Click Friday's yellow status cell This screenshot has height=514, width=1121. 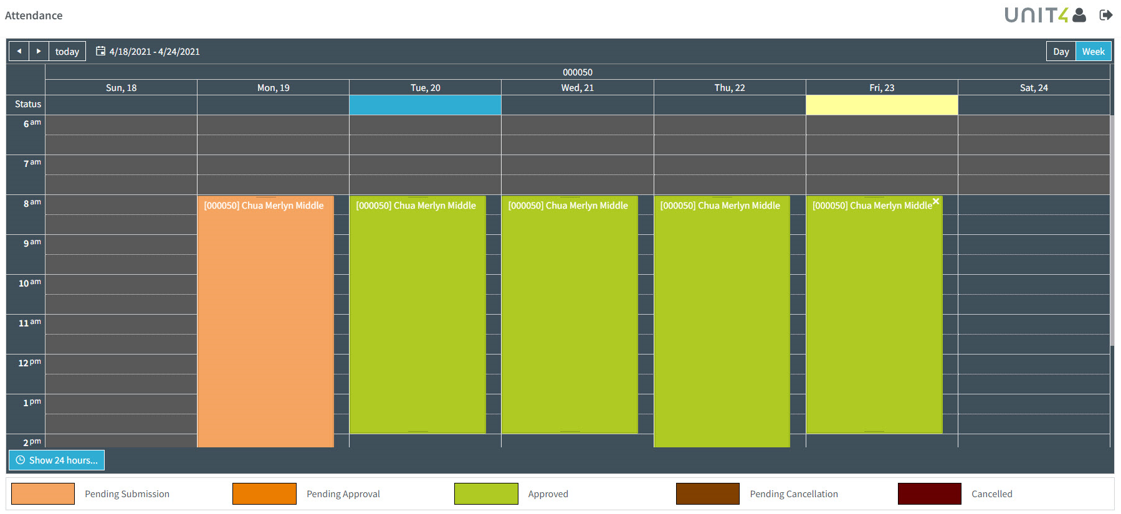[882, 105]
